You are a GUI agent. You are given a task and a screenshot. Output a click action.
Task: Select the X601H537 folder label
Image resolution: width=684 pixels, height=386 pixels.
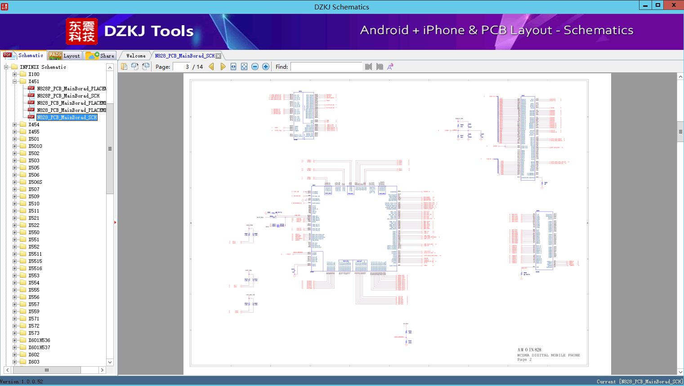point(39,347)
